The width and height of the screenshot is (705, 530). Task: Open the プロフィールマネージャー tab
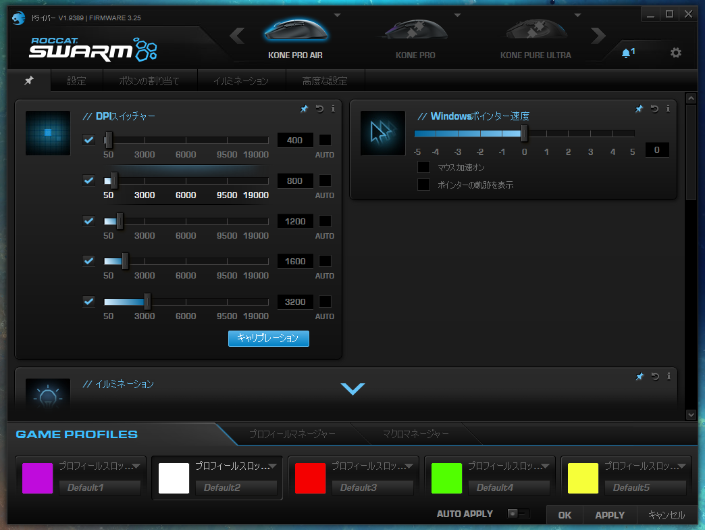tap(292, 434)
